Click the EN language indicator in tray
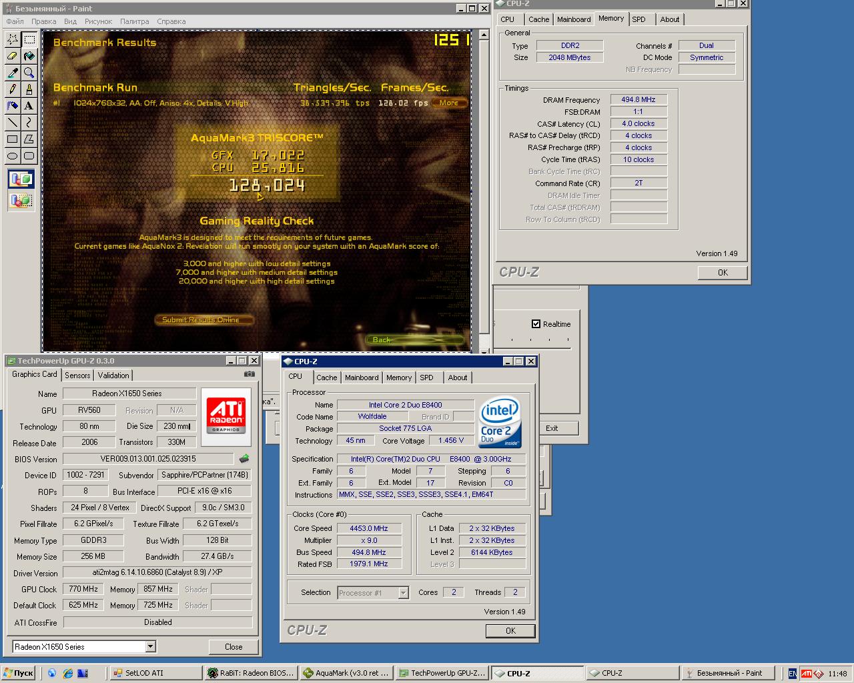854x683 pixels. [792, 674]
